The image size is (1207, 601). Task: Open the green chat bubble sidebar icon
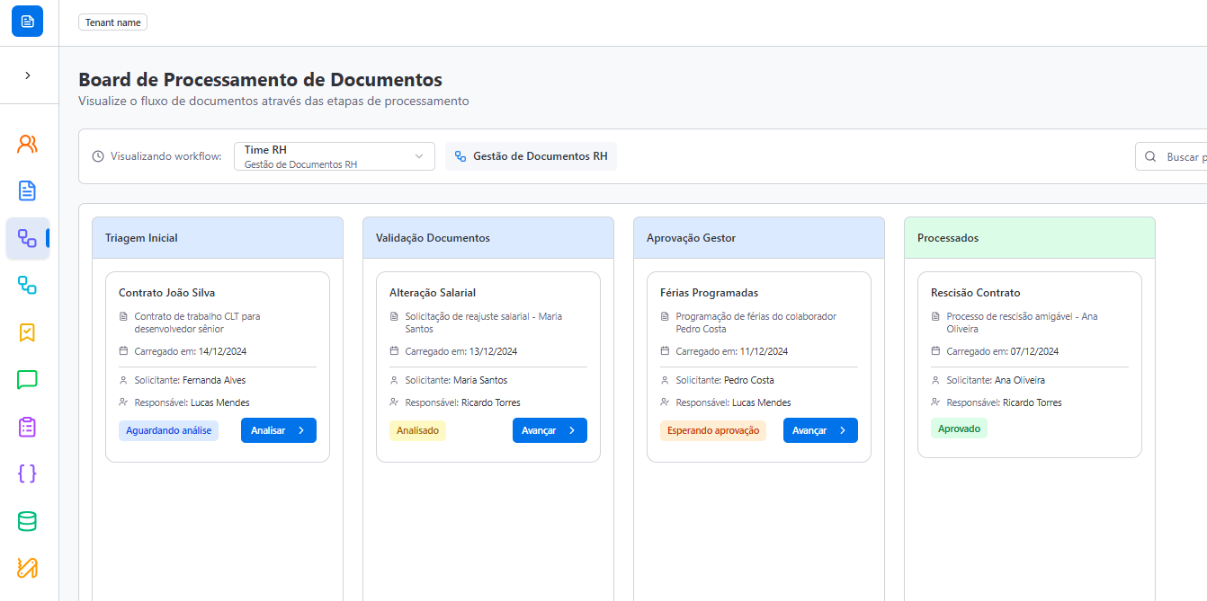[x=27, y=379]
